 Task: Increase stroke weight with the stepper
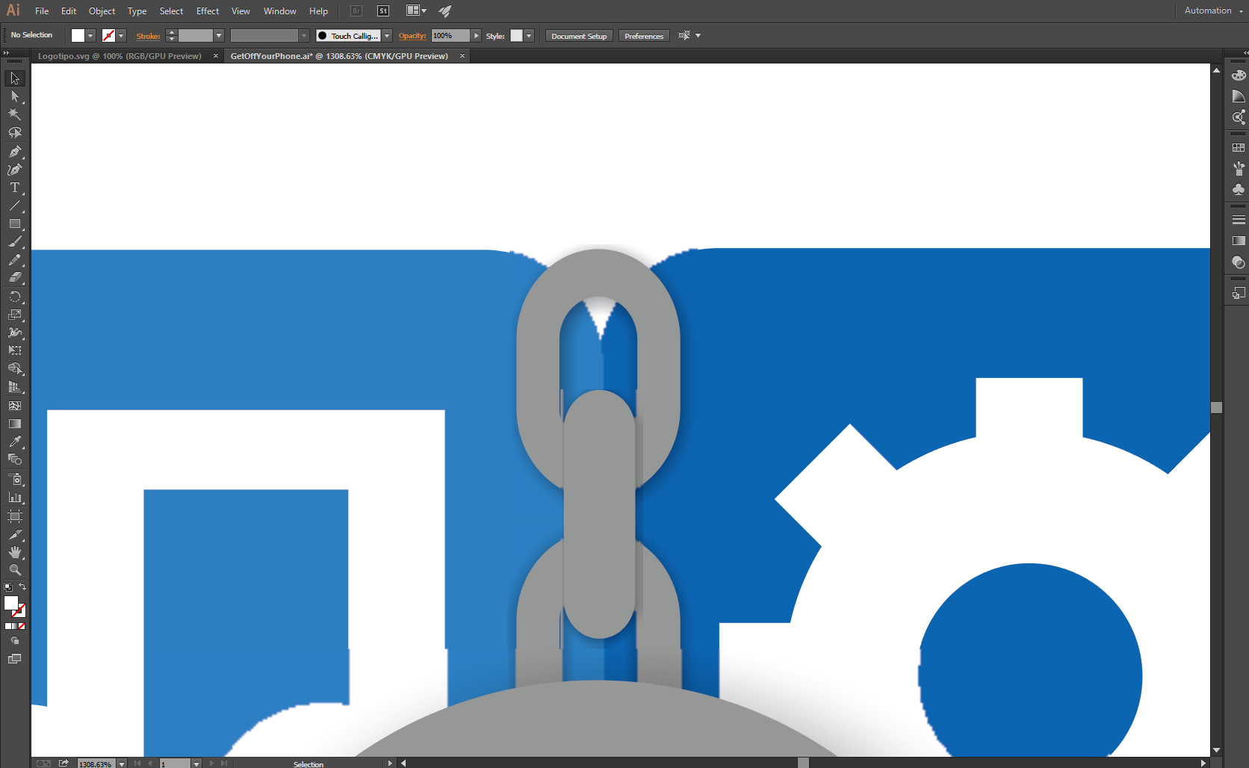[171, 32]
